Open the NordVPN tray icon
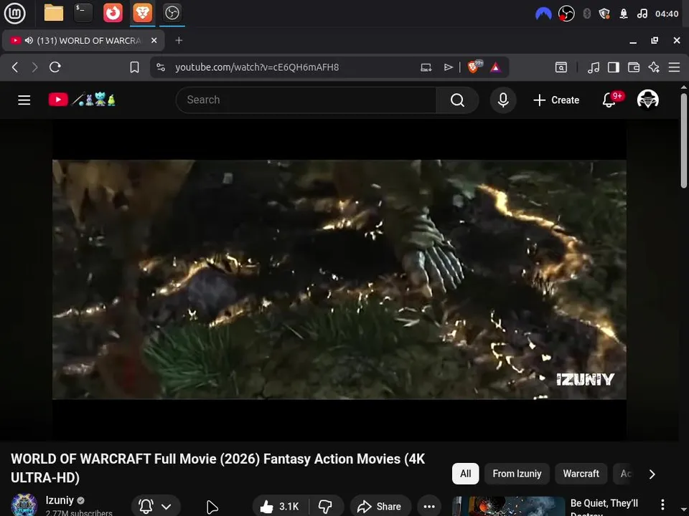The width and height of the screenshot is (689, 516). pos(543,14)
